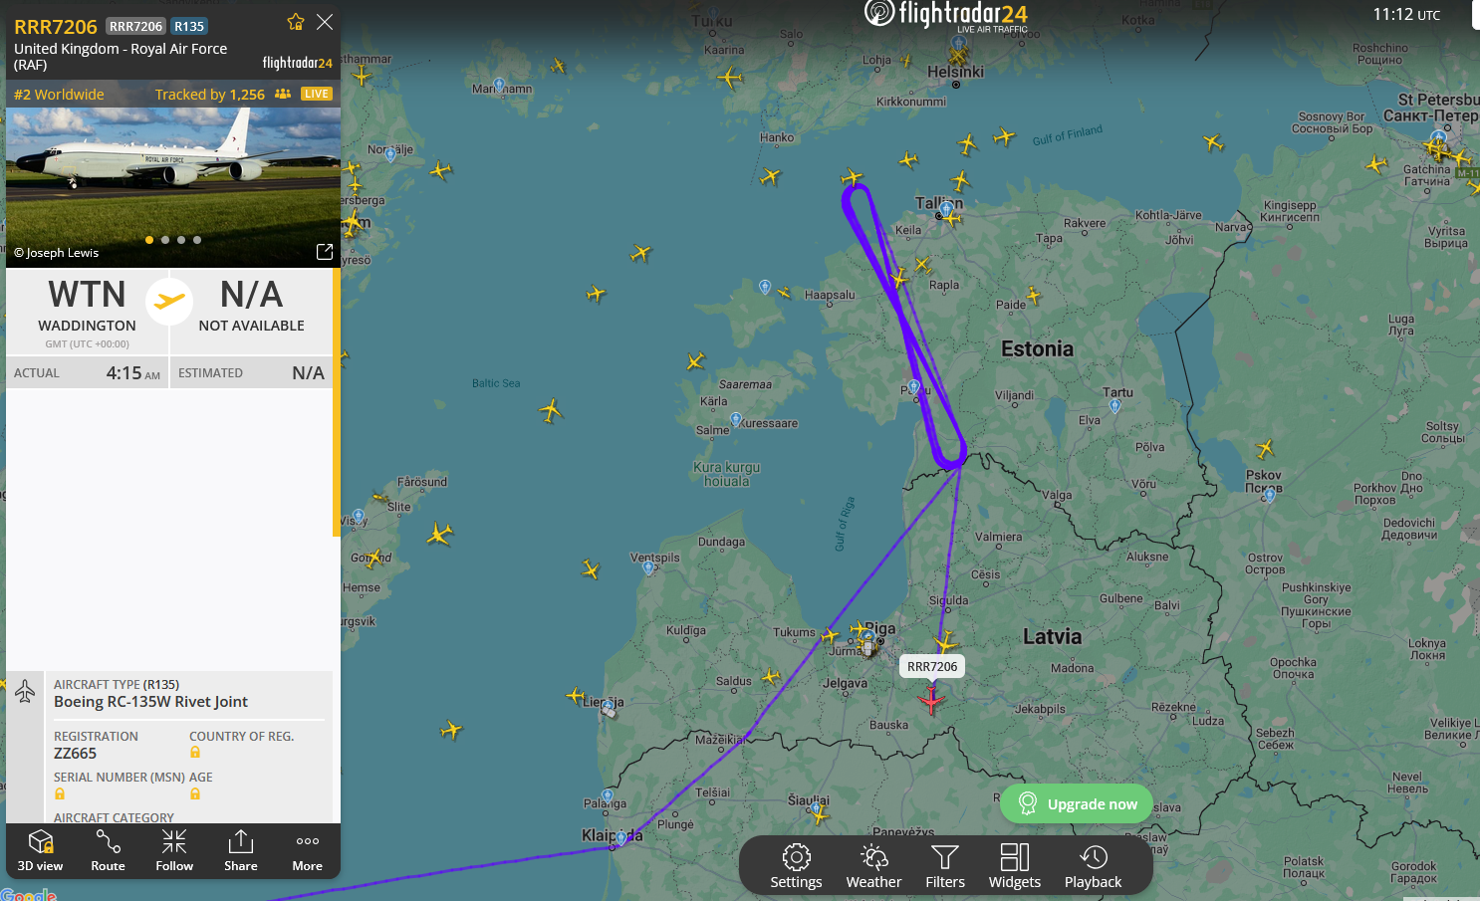The width and height of the screenshot is (1480, 901).
Task: Open the 3D view
Action: (x=40, y=850)
